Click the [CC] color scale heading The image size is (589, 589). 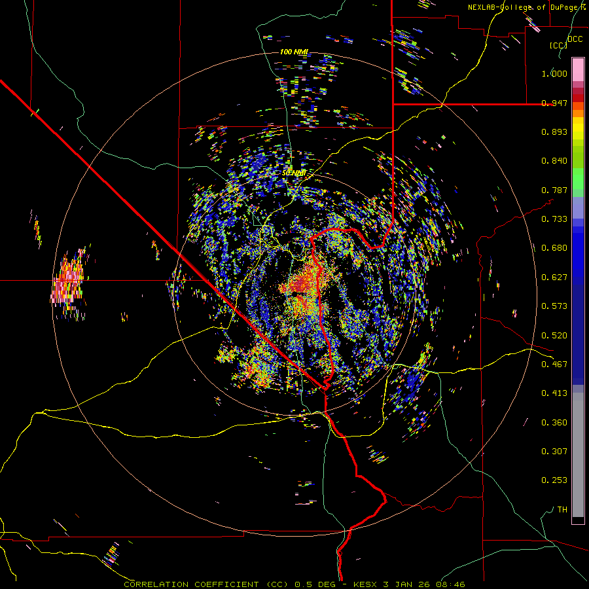(558, 45)
